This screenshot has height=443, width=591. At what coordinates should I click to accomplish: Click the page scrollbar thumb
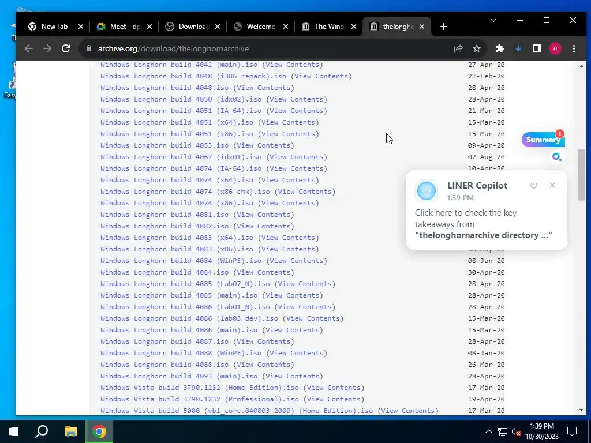[581, 175]
